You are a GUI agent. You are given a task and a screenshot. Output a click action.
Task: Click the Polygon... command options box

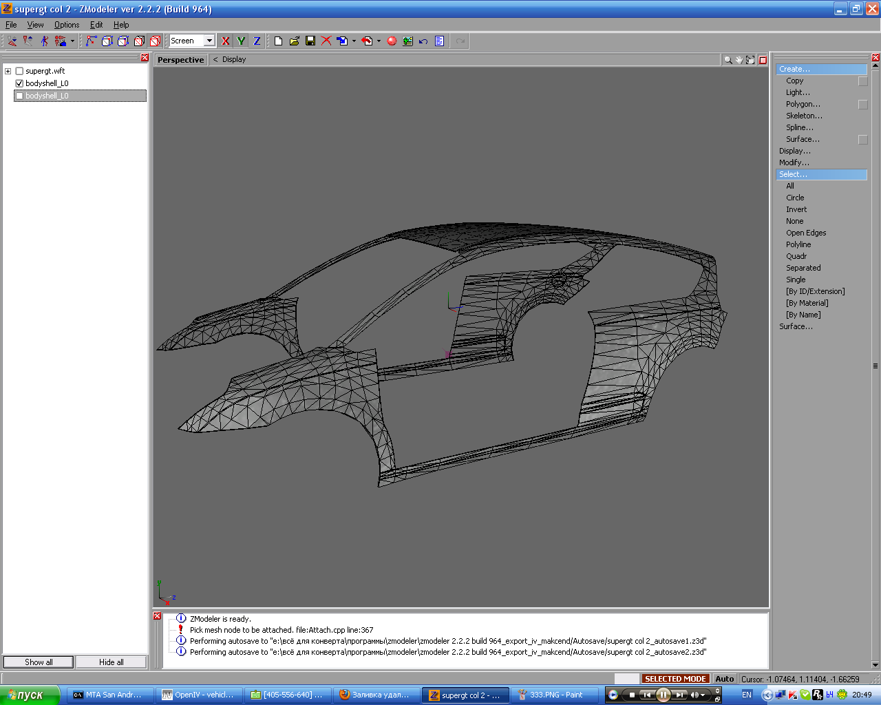pyautogui.click(x=862, y=105)
